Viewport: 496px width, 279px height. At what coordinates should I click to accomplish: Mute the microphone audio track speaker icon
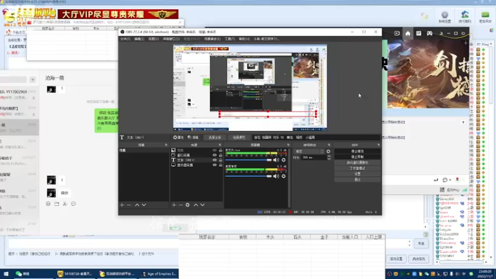click(276, 160)
